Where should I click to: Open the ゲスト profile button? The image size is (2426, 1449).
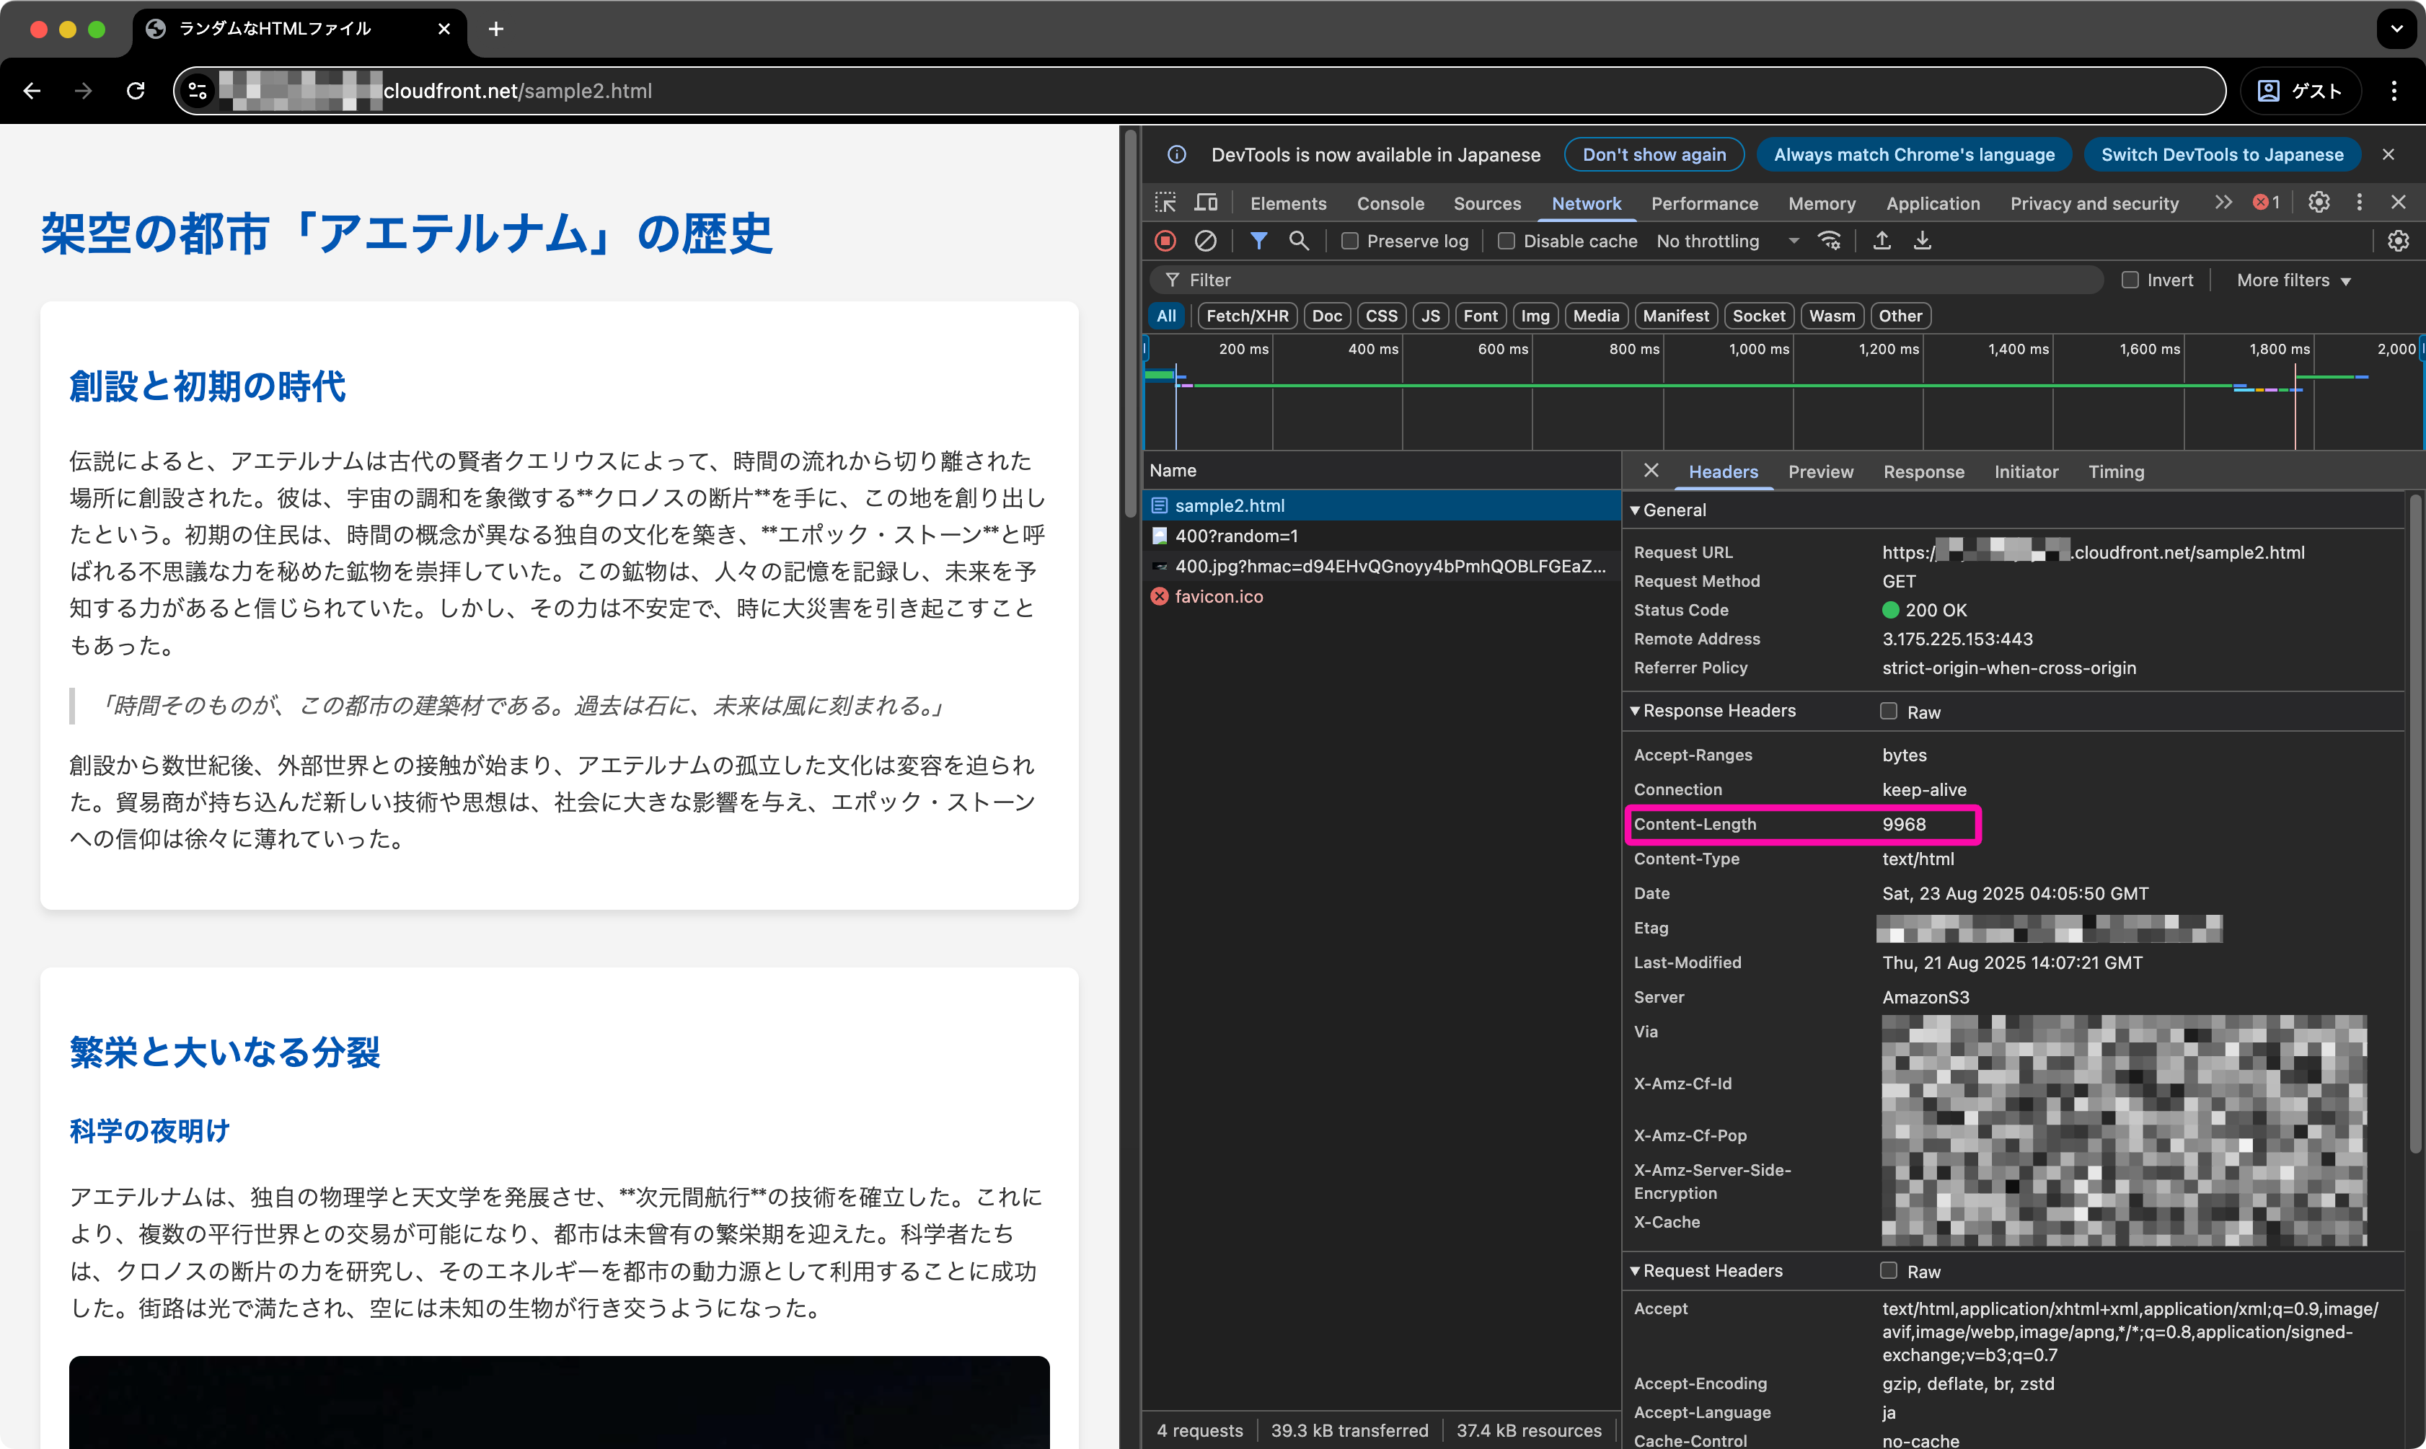tap(2300, 91)
